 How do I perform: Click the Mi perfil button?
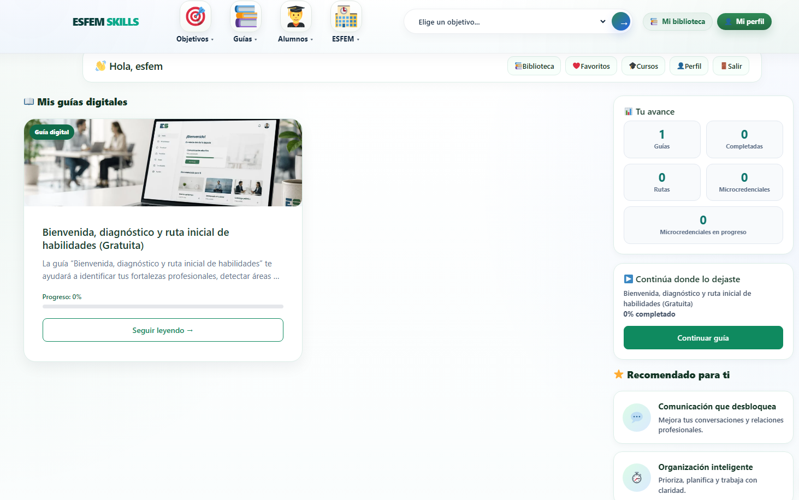[744, 22]
